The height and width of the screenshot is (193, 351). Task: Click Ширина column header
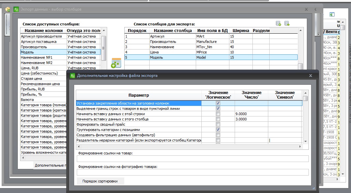tap(241, 30)
